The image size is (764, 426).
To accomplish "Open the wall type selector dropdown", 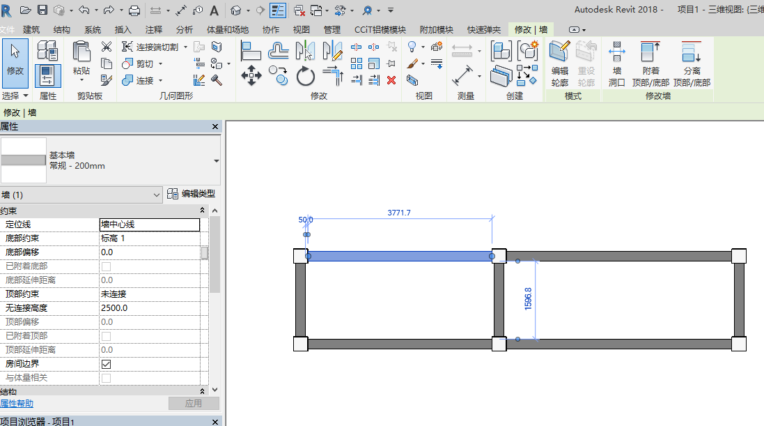I will click(x=217, y=160).
